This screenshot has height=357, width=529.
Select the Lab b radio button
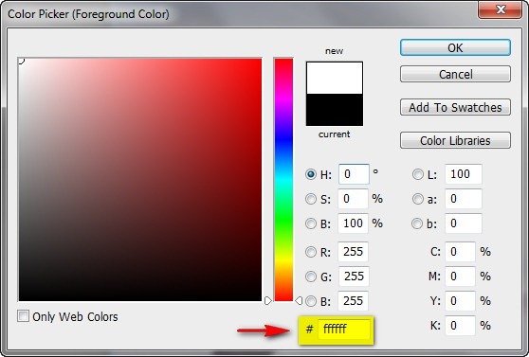417,223
